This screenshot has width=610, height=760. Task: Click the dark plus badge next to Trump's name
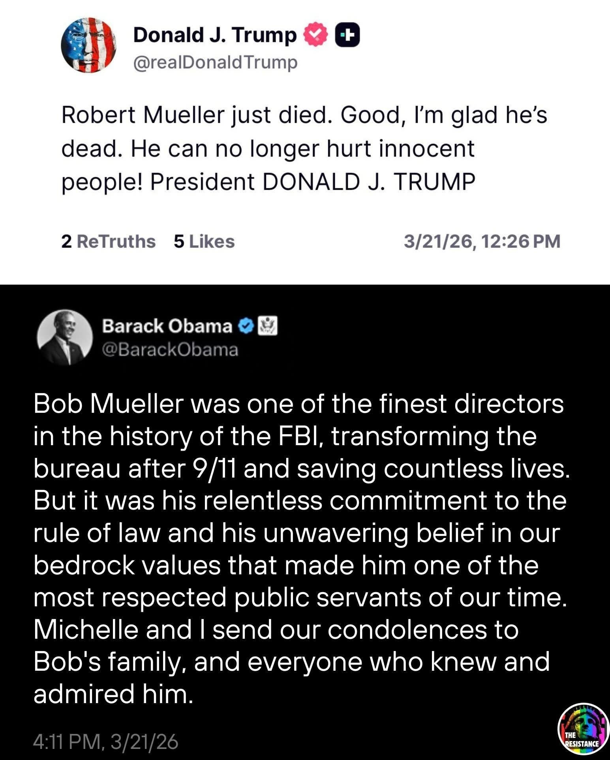coord(347,35)
